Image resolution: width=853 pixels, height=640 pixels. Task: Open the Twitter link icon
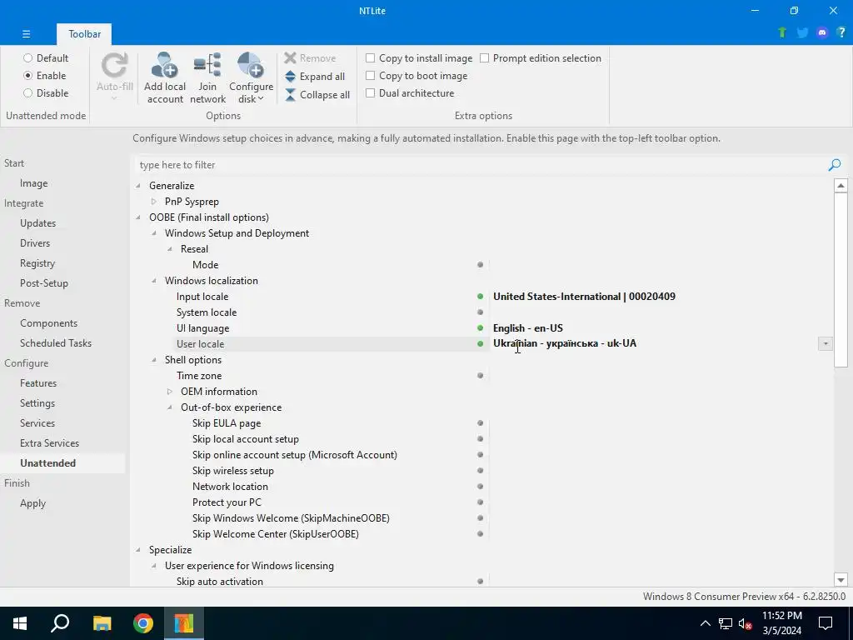tap(802, 32)
